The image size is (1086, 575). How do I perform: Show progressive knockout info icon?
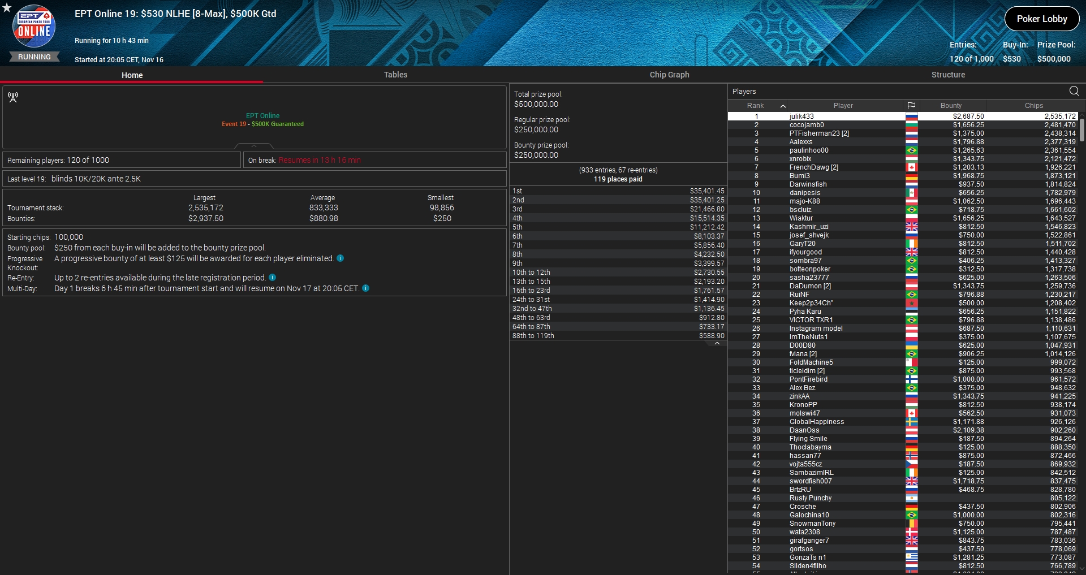tap(340, 258)
